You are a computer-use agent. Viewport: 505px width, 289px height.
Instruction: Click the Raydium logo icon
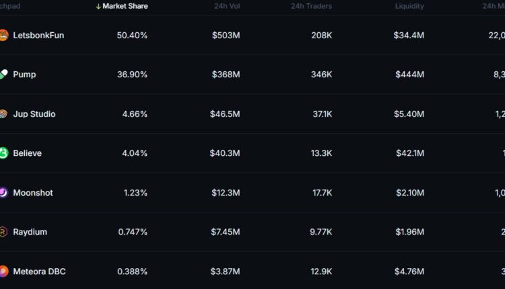coord(3,232)
